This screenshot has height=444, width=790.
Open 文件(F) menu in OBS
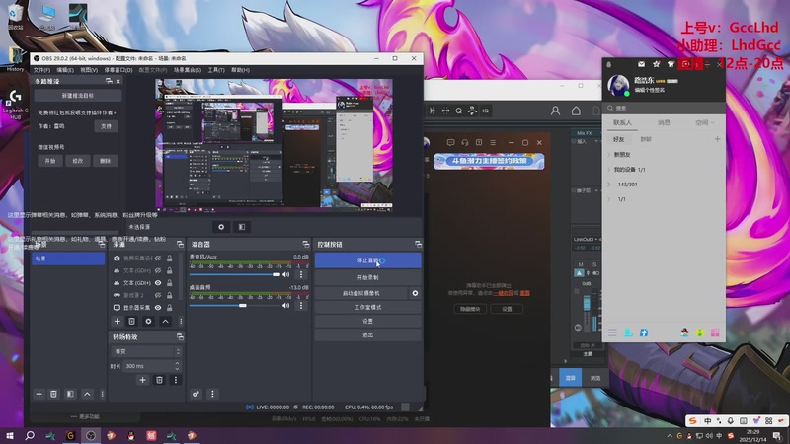(x=41, y=70)
